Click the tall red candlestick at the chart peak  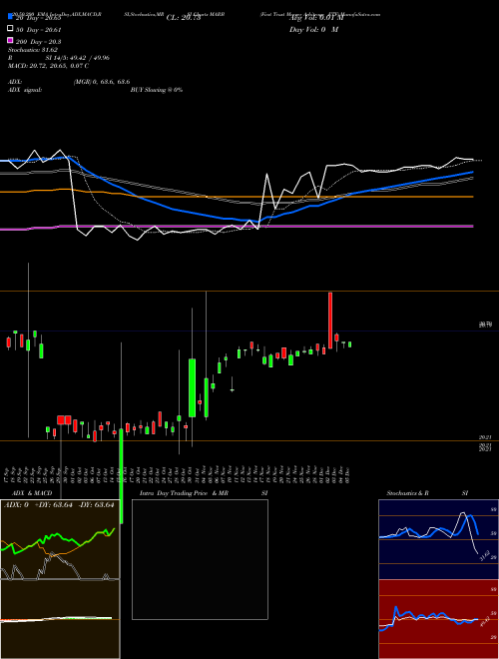[x=330, y=321]
